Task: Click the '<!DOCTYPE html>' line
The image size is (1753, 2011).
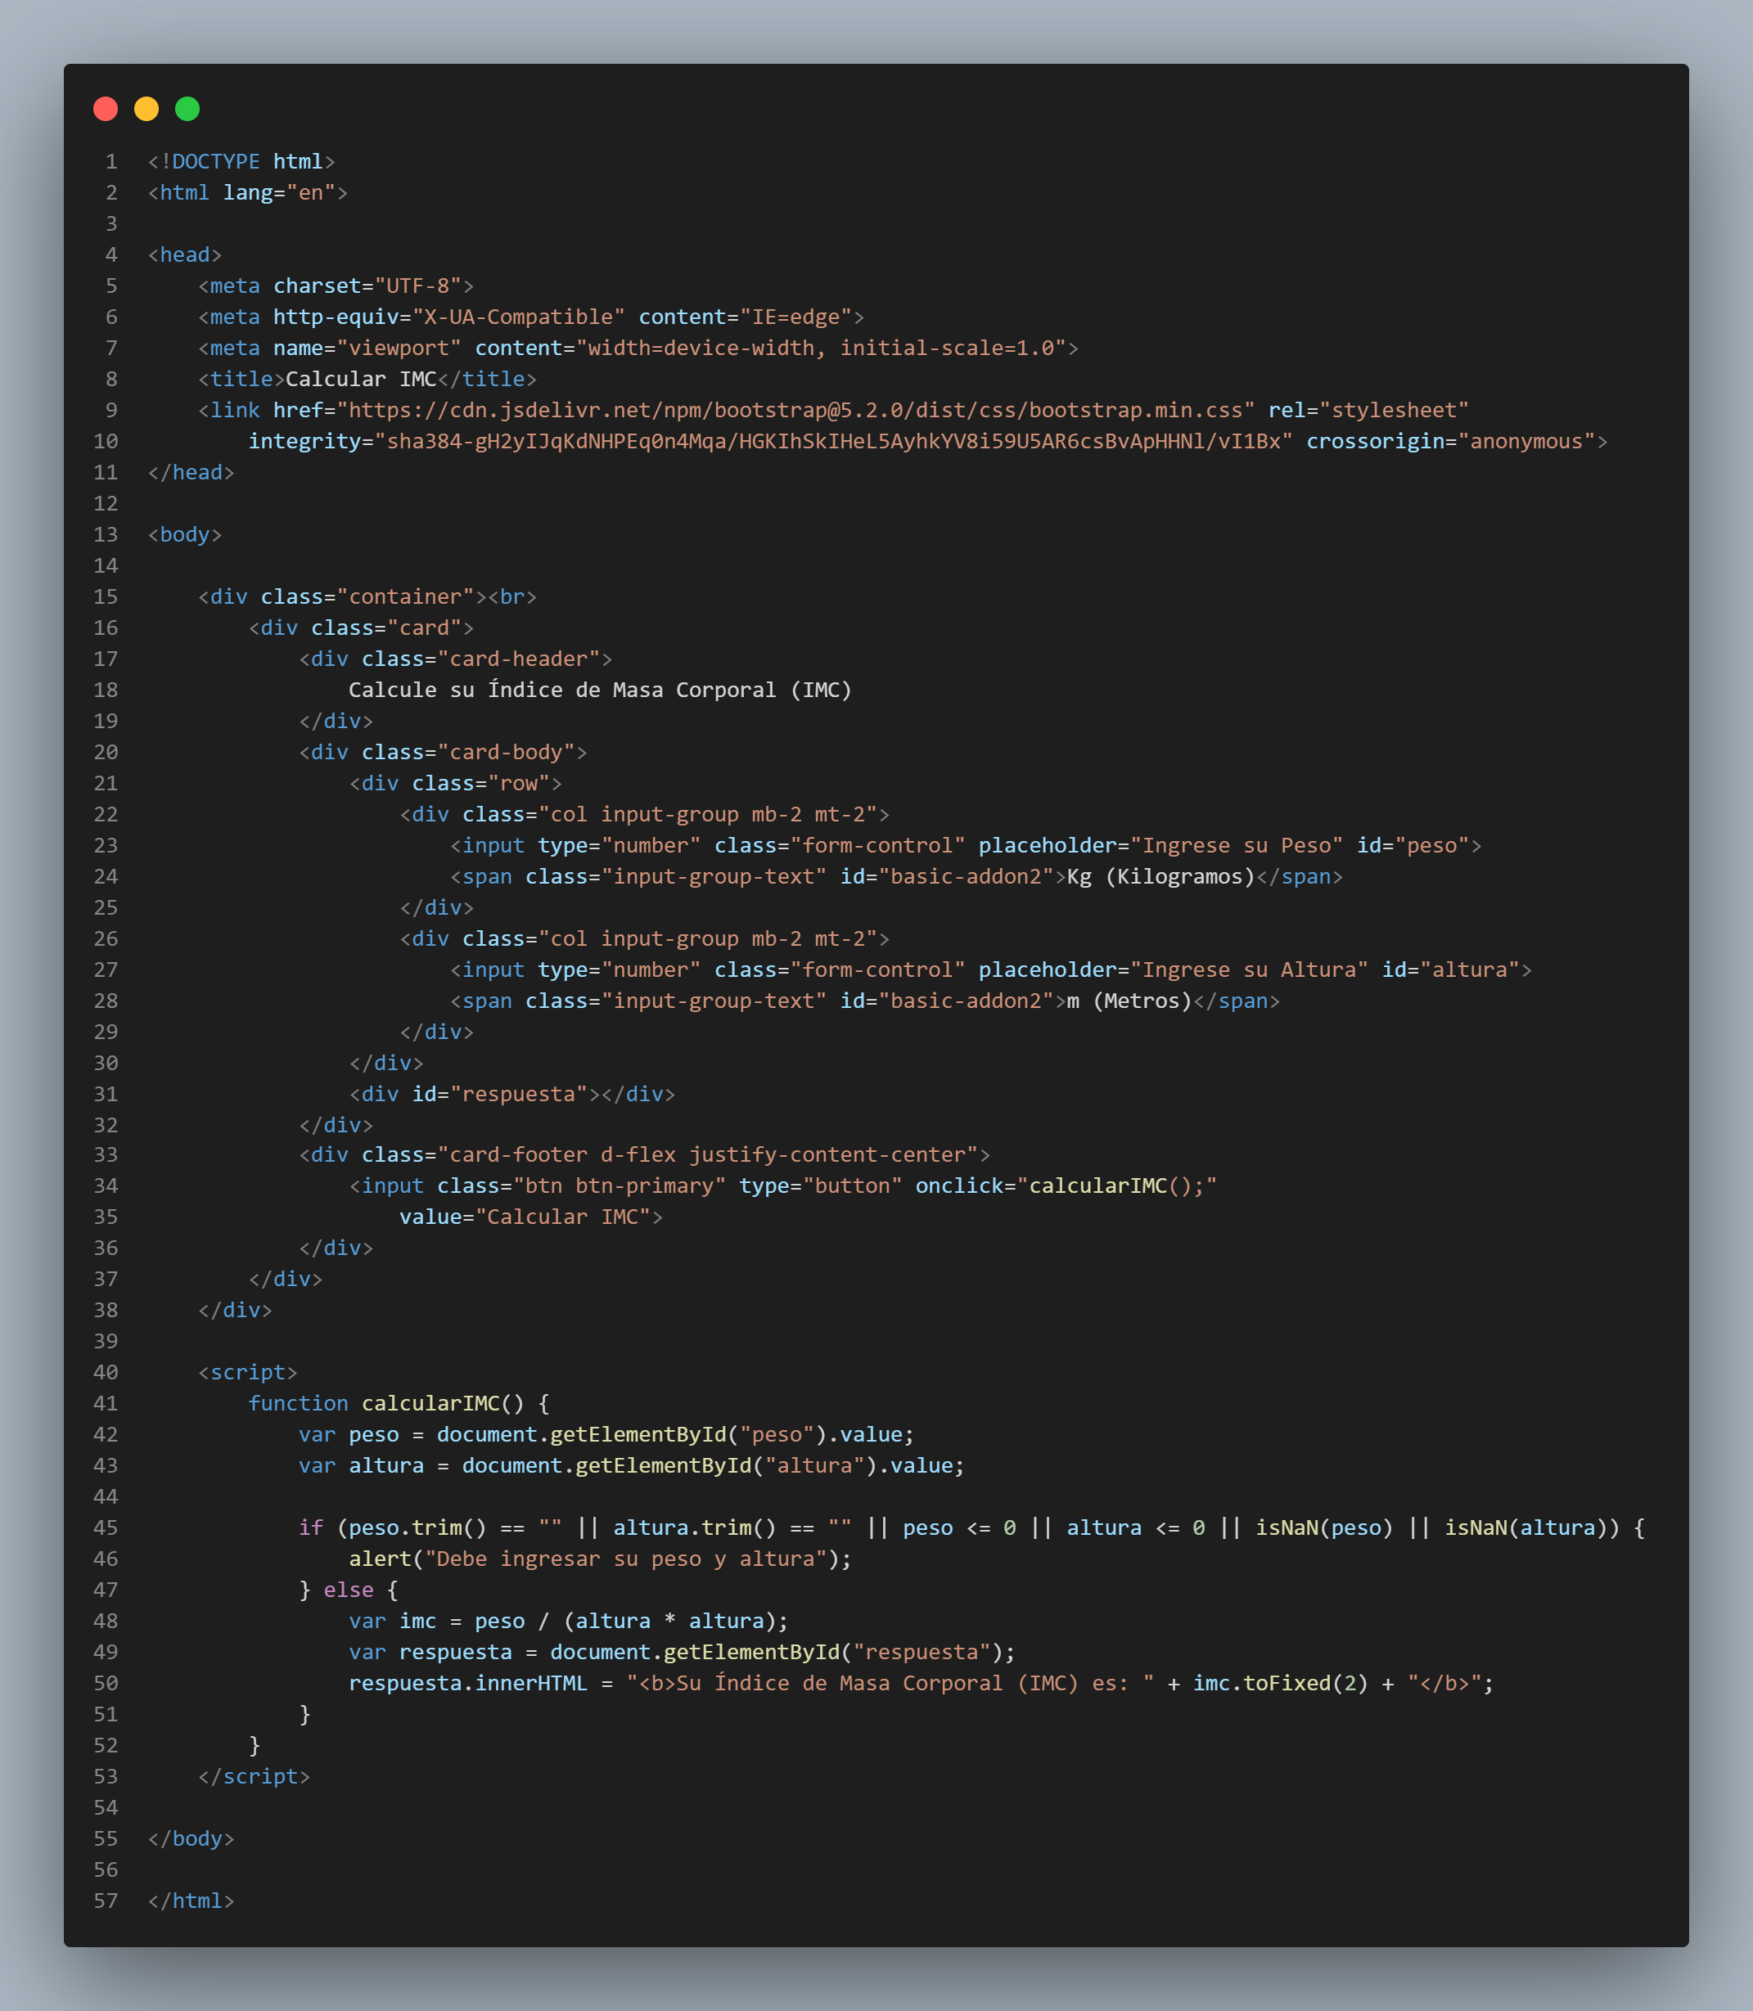Action: 241,161
